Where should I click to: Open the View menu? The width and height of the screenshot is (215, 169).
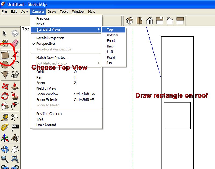point(24,12)
